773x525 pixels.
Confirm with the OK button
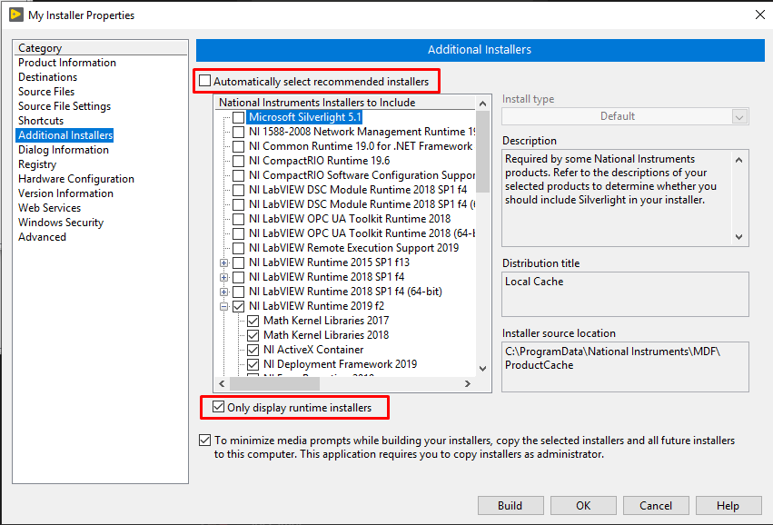point(583,505)
